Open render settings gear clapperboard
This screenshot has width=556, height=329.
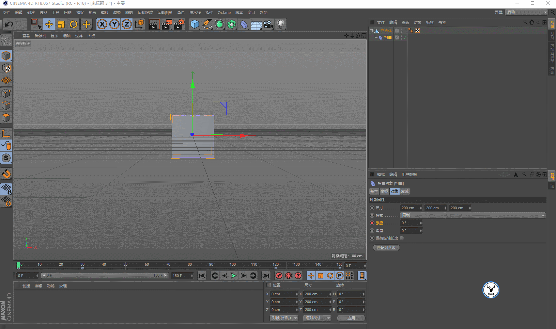click(179, 24)
